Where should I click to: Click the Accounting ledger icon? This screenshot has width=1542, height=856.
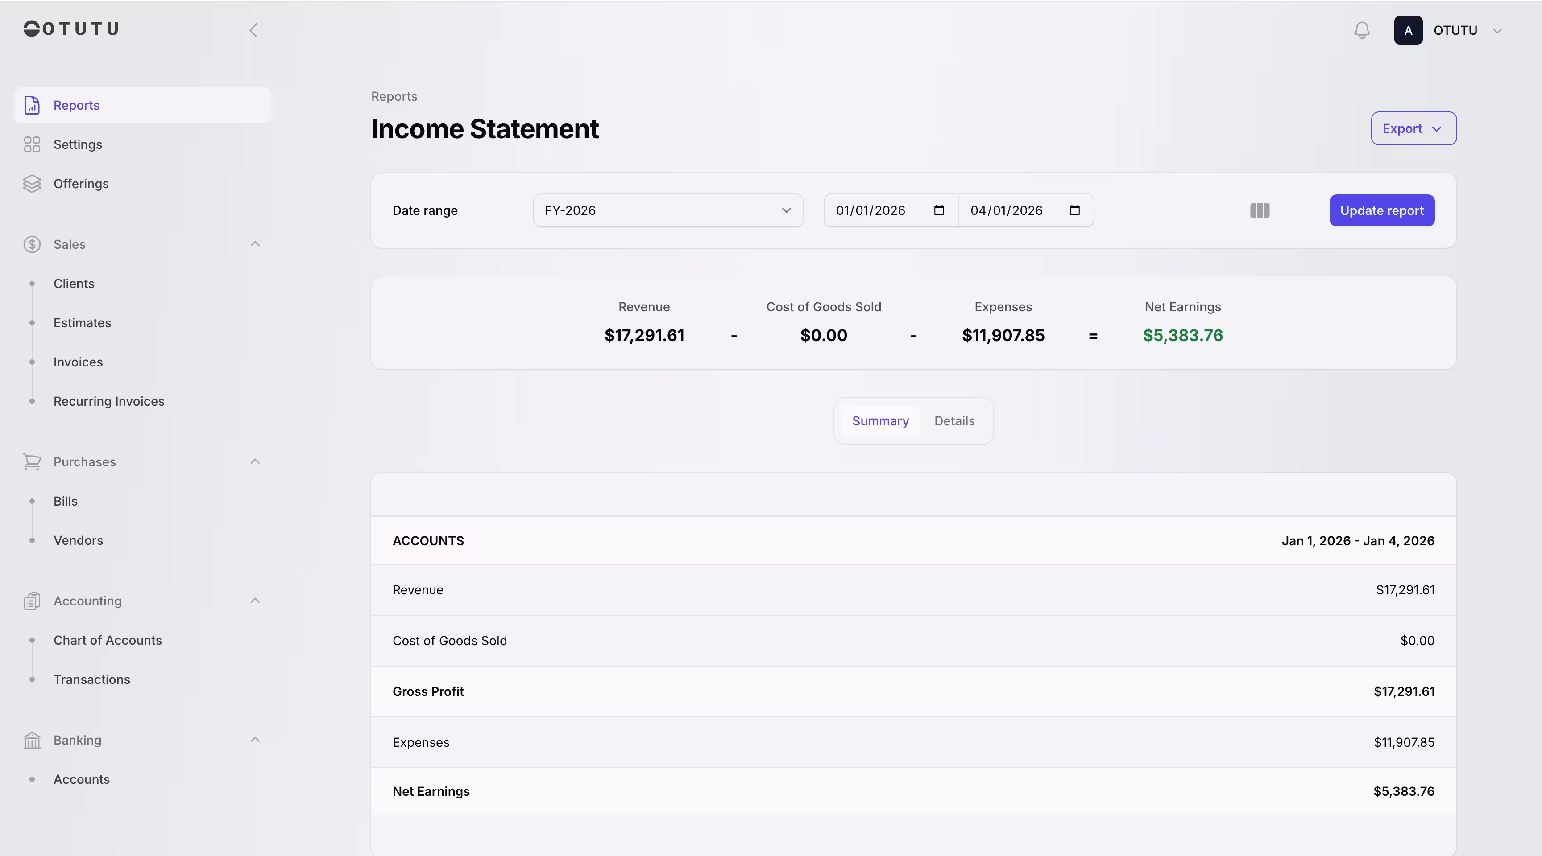[32, 601]
